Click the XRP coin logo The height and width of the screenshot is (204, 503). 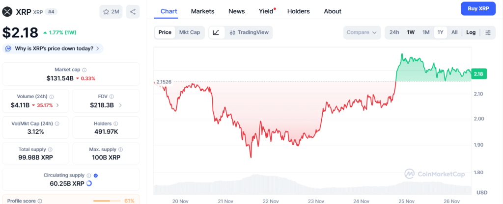7,11
